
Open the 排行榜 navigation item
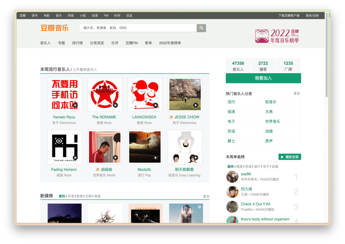[x=78, y=43]
